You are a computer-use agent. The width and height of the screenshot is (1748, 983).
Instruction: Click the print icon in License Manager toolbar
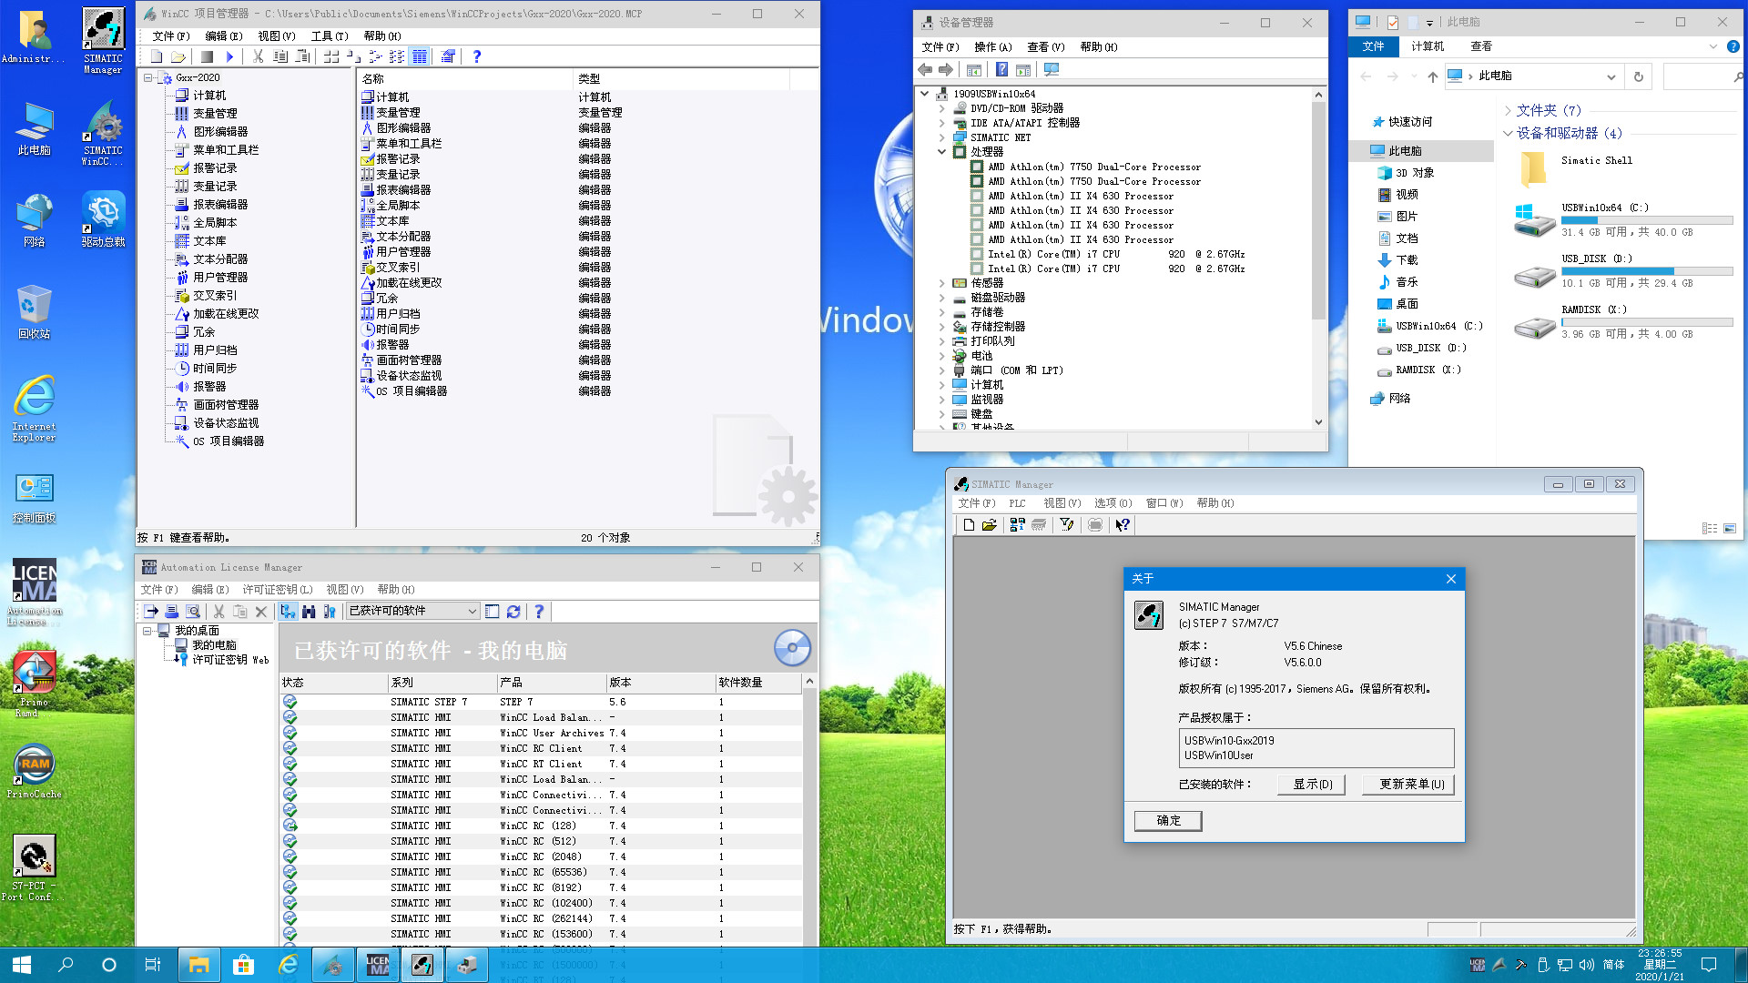pyautogui.click(x=171, y=612)
